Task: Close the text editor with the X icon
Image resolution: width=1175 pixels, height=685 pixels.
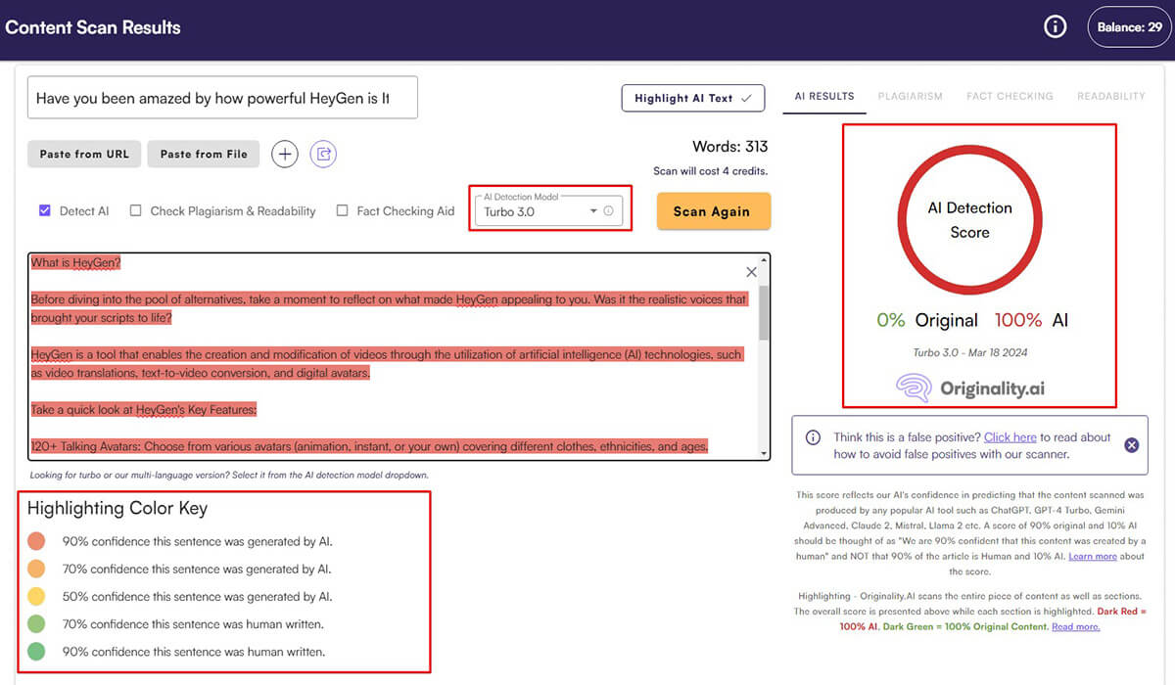Action: [x=751, y=272]
